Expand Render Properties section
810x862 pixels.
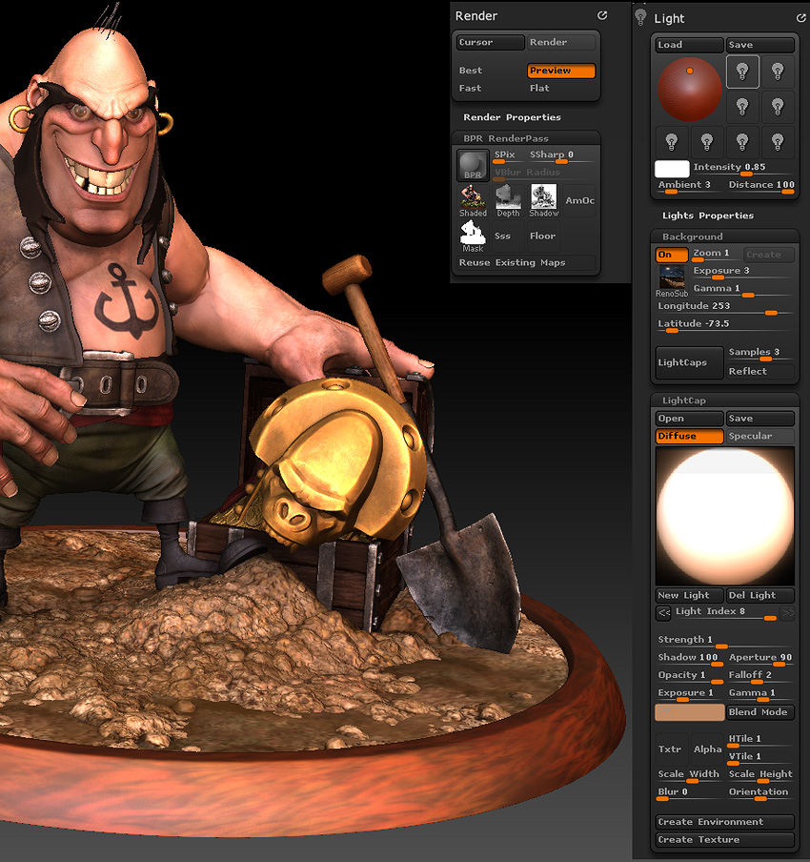tap(512, 117)
